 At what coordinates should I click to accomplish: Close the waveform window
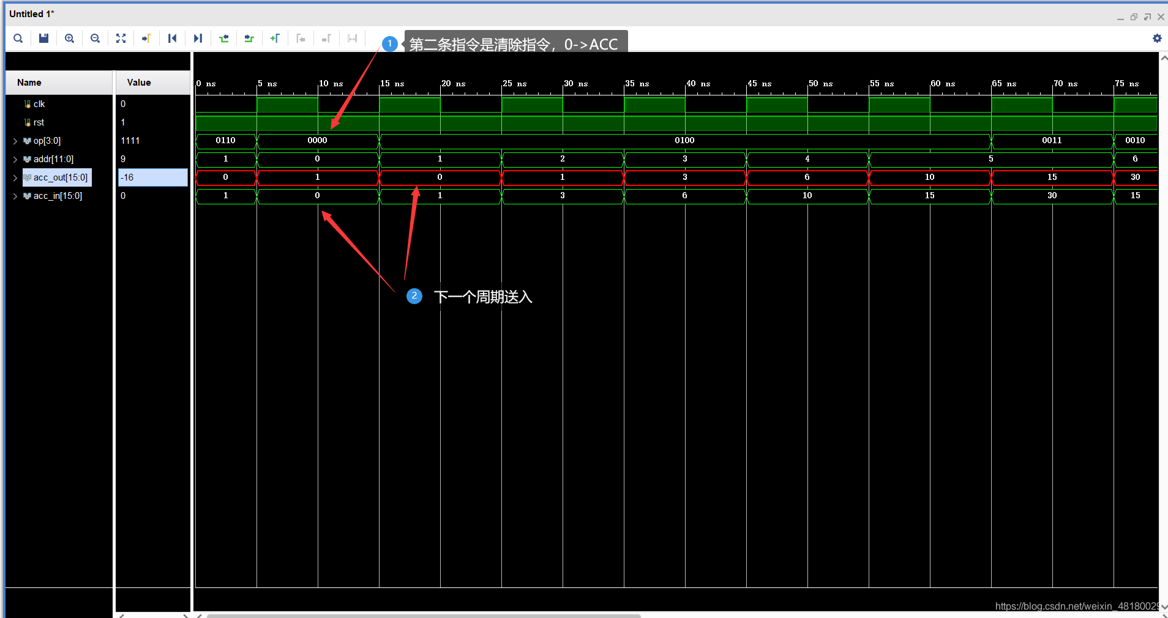click(1161, 17)
